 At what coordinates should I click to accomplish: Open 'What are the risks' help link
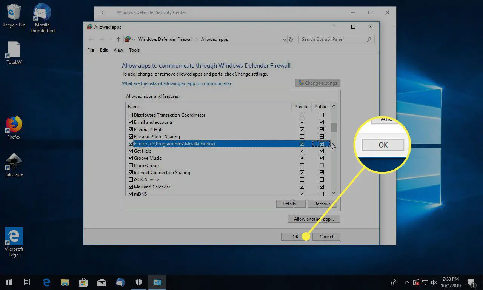[x=177, y=83]
